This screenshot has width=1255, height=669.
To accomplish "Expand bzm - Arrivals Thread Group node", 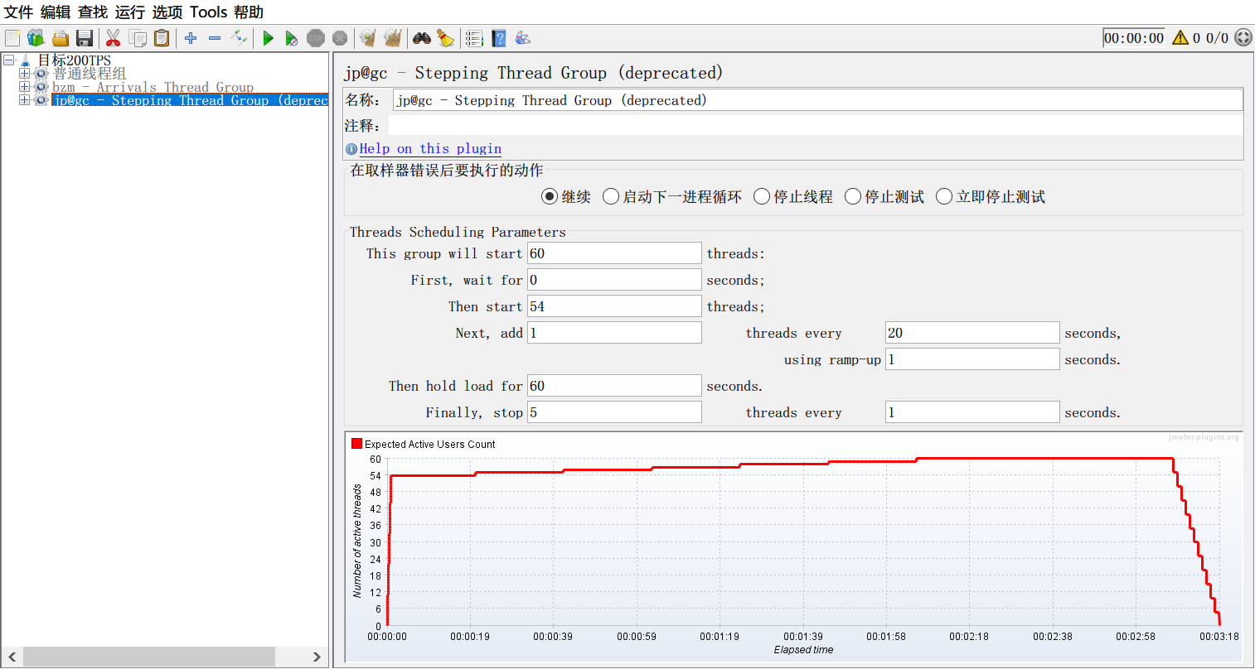I will pos(24,87).
